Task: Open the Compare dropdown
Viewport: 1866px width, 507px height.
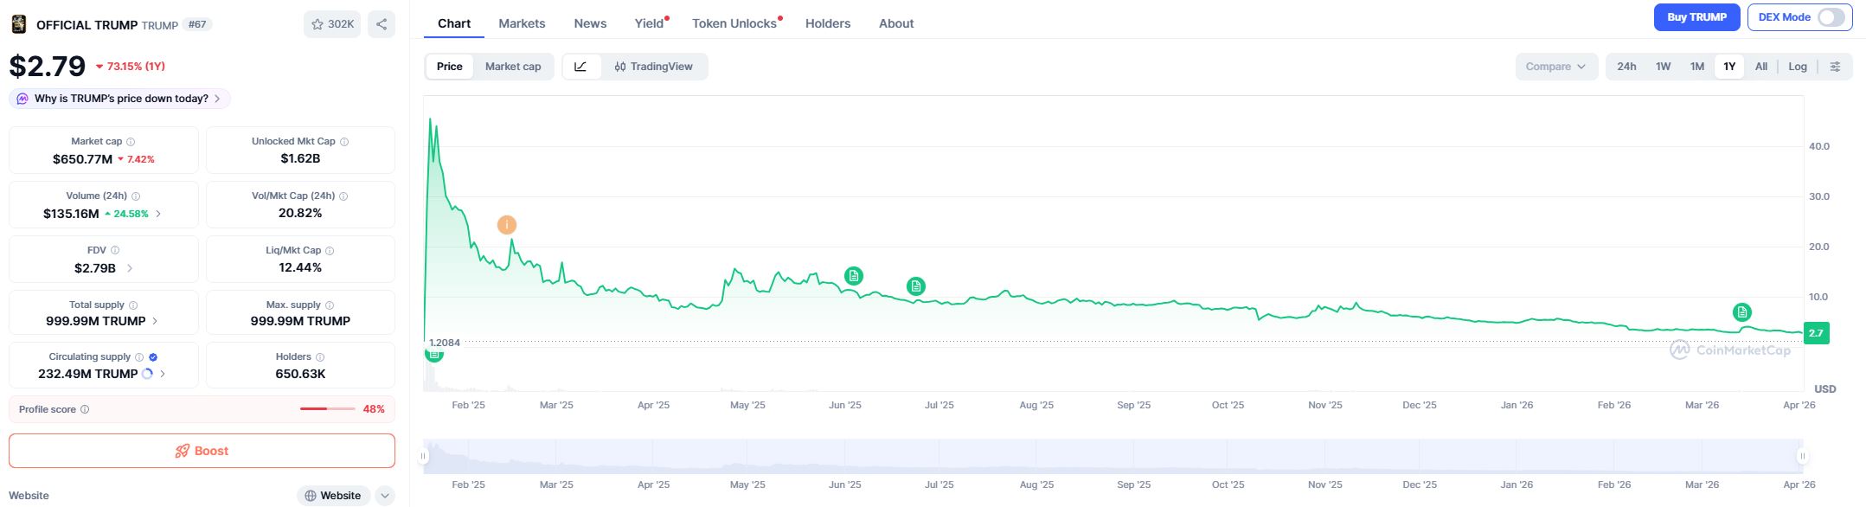Action: (x=1555, y=67)
